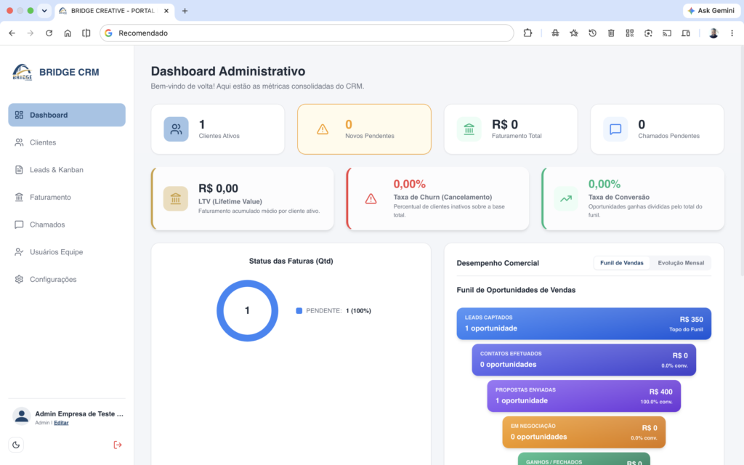Open a new browser tab
Screen dimensions: 744x465
click(185, 10)
